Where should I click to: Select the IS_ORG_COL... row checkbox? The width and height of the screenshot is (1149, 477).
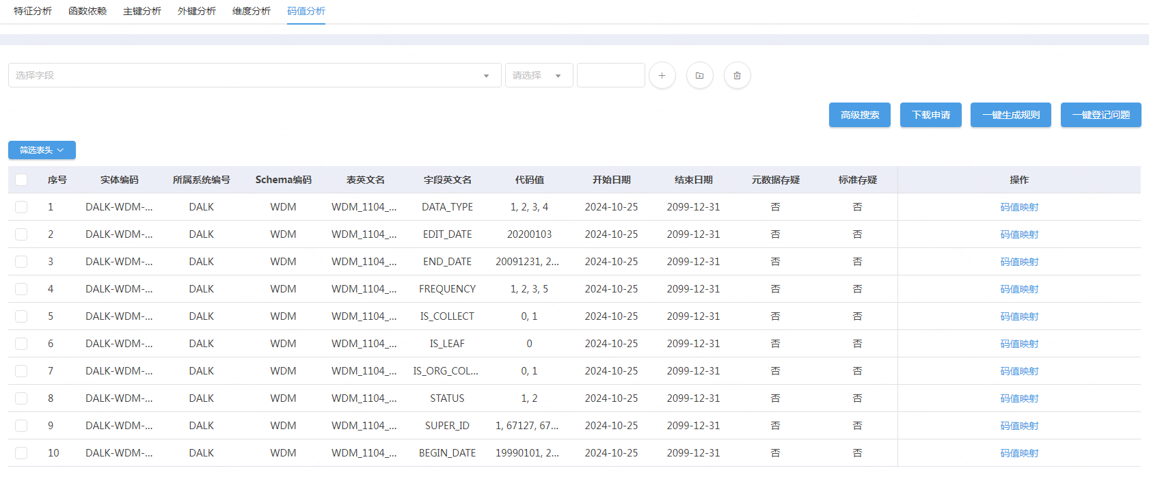pyautogui.click(x=21, y=371)
